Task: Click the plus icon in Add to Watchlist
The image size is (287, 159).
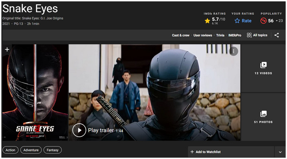Action: click(192, 152)
